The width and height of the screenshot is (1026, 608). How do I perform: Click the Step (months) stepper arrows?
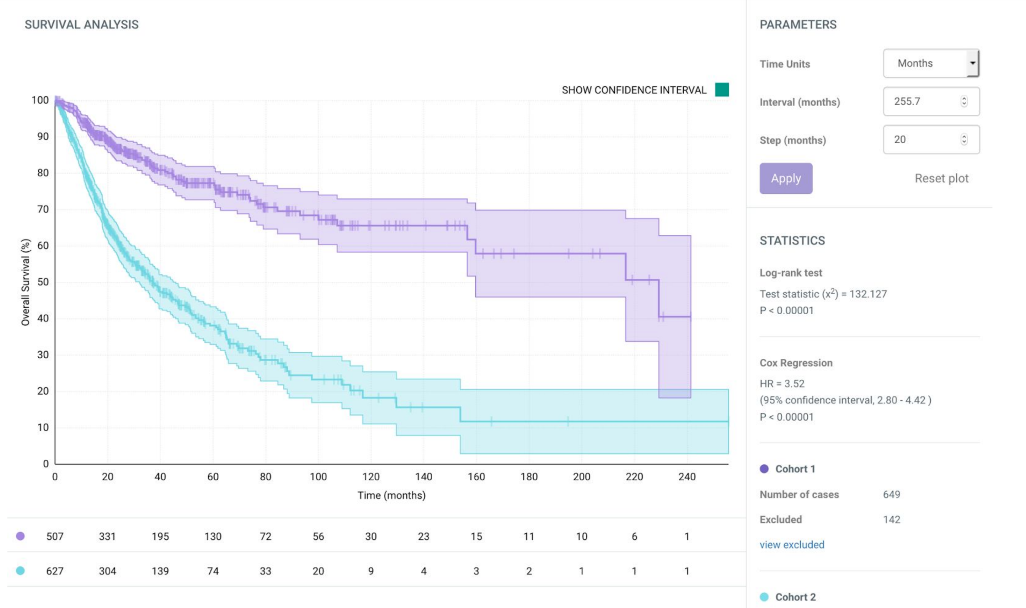tap(964, 139)
